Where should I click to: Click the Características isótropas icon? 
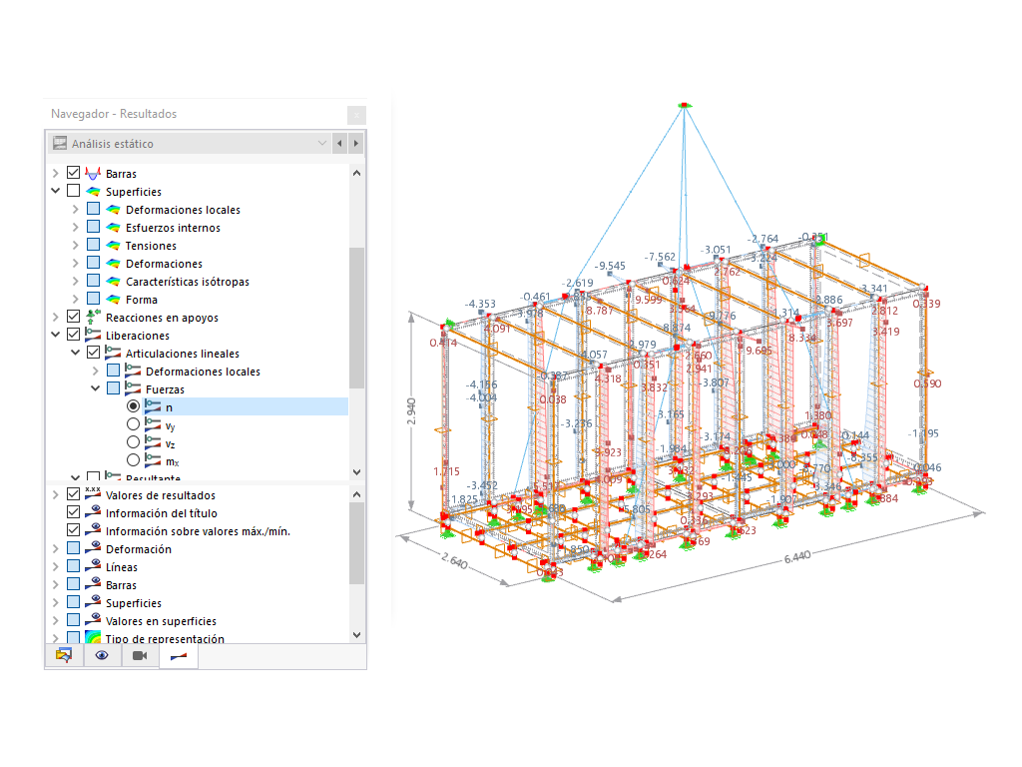[x=113, y=281]
